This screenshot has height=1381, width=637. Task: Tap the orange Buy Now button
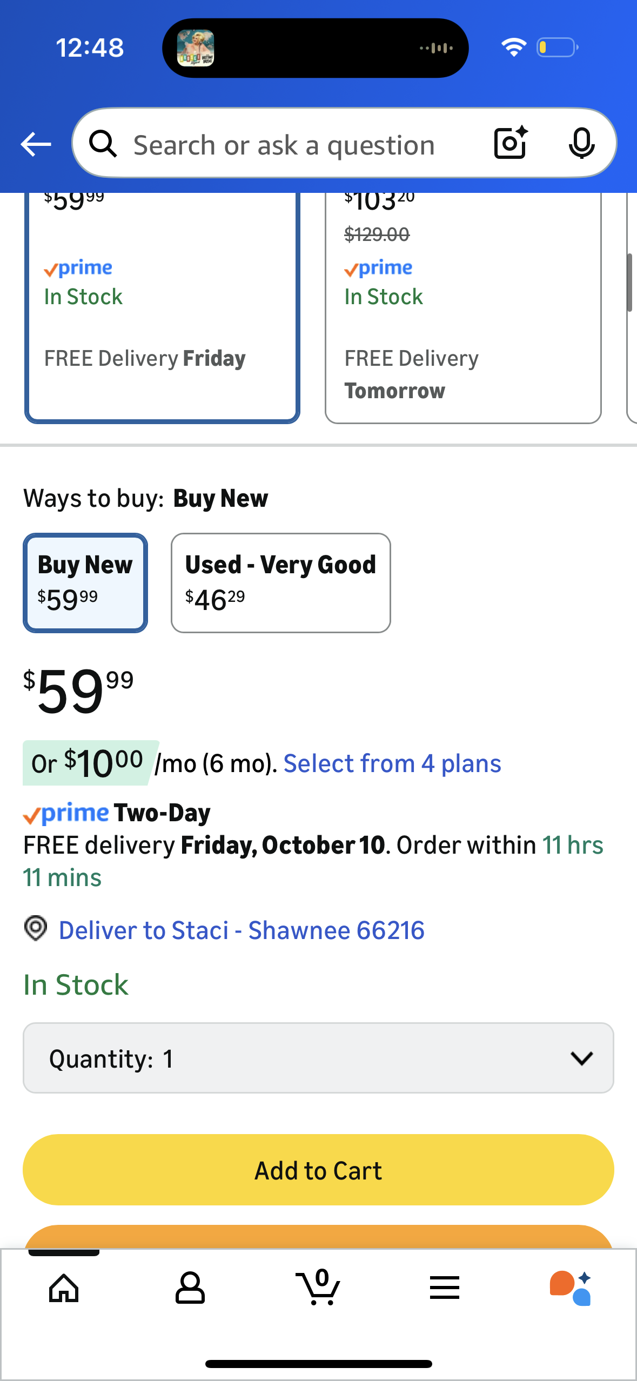[318, 1237]
